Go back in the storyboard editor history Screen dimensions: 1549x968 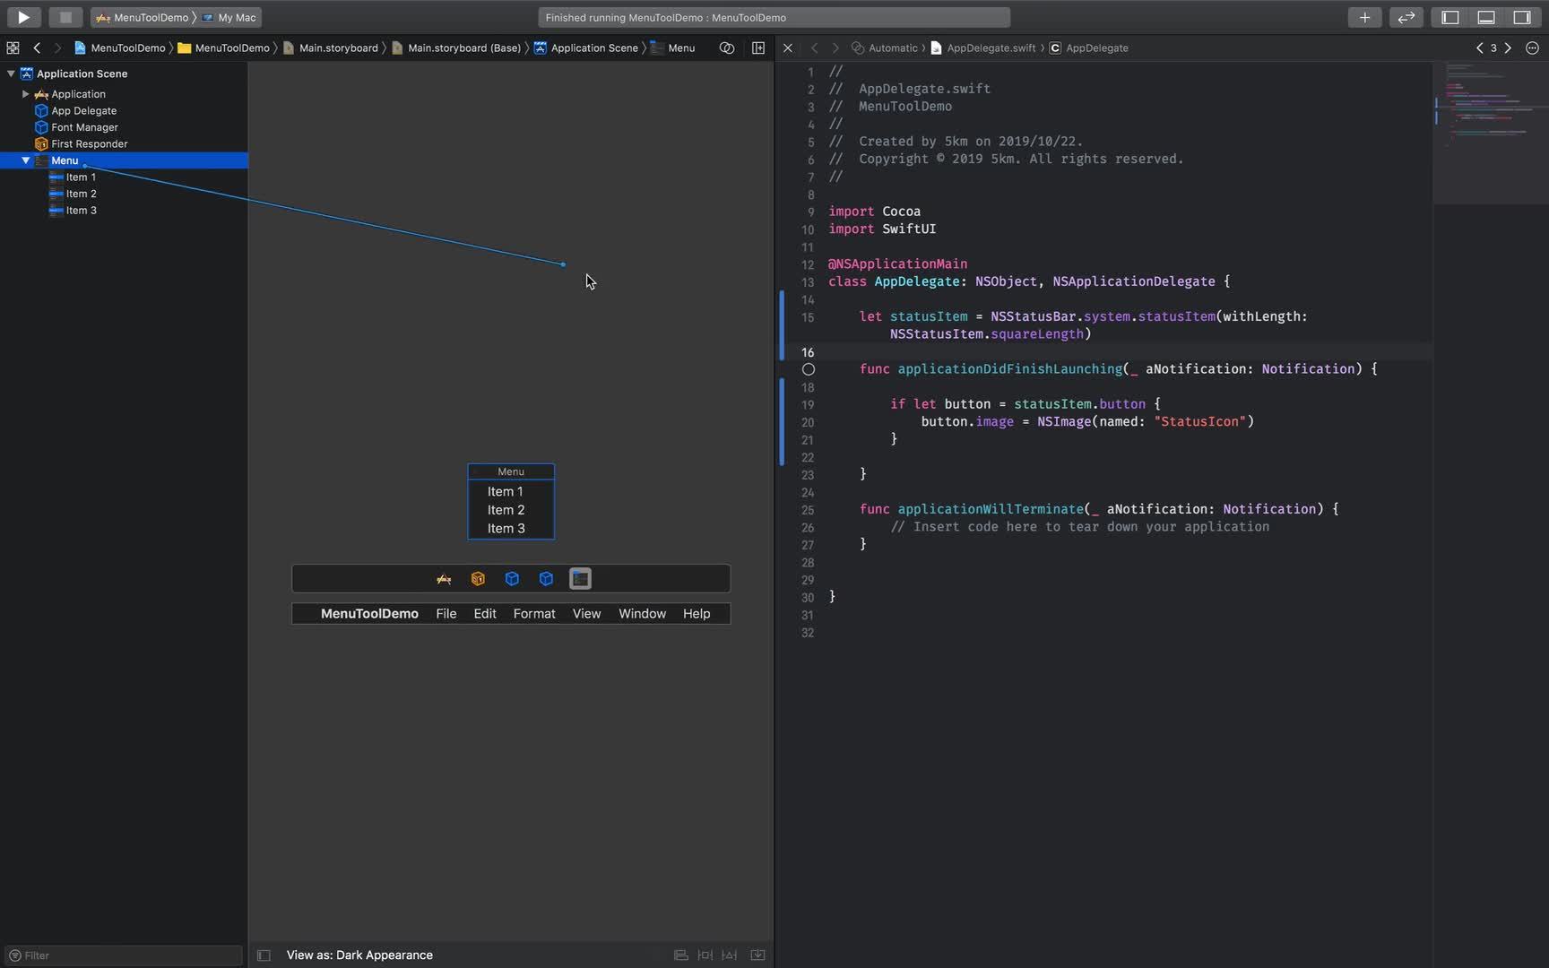pos(37,48)
